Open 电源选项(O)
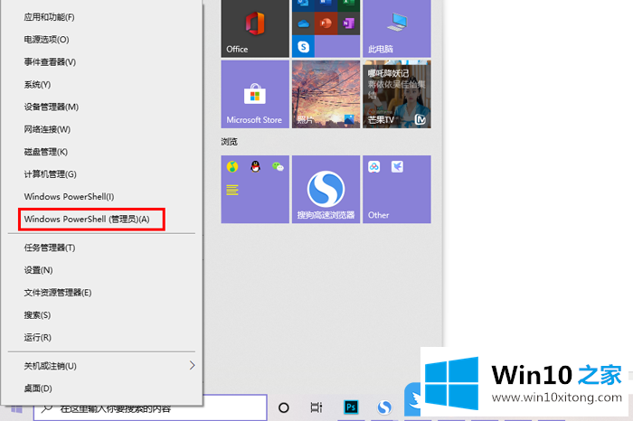This screenshot has width=633, height=421. [x=101, y=40]
